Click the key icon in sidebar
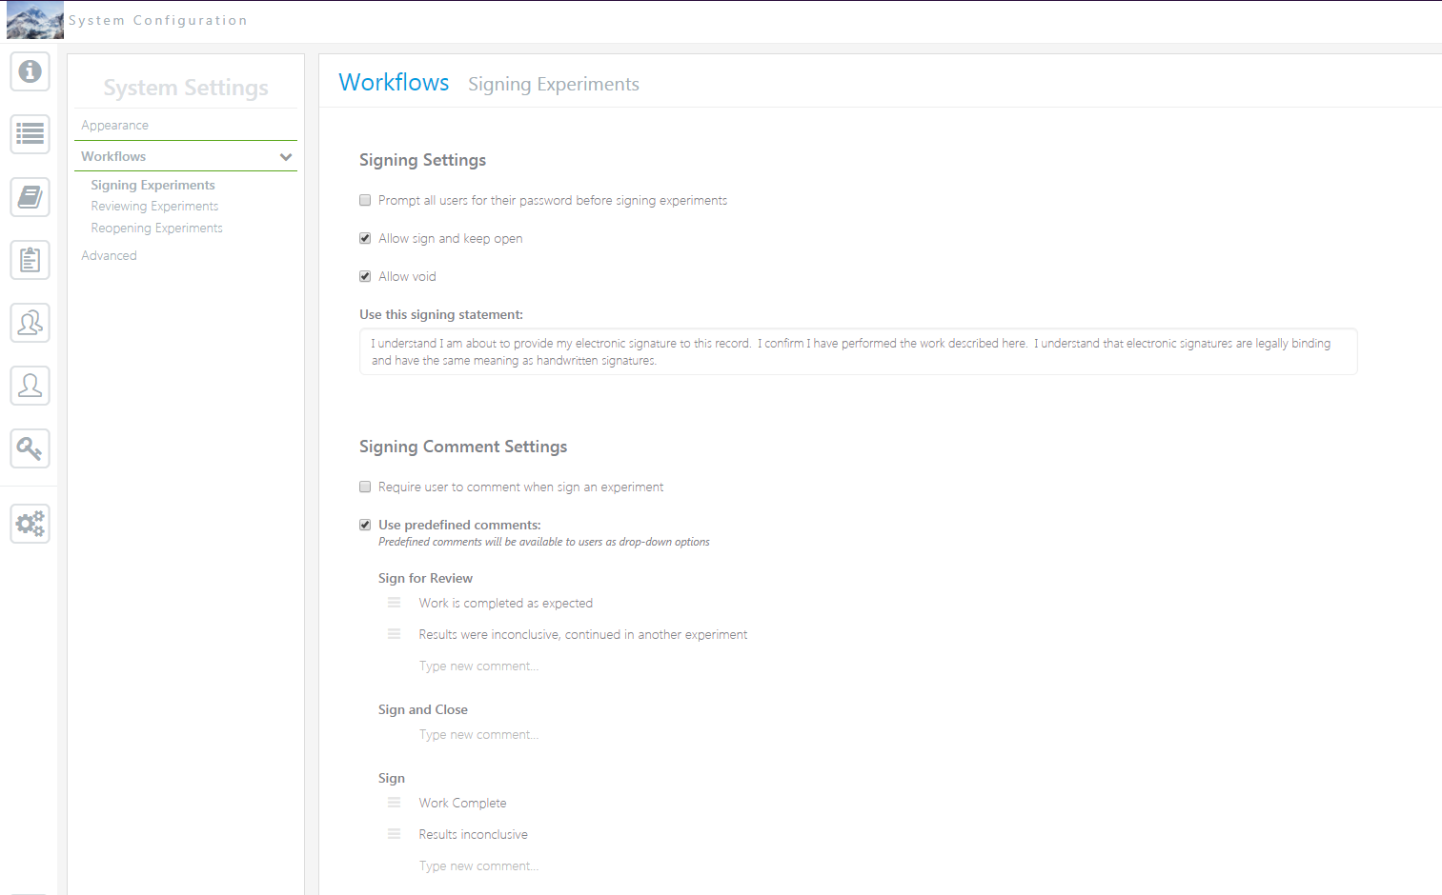Image resolution: width=1442 pixels, height=895 pixels. [30, 448]
